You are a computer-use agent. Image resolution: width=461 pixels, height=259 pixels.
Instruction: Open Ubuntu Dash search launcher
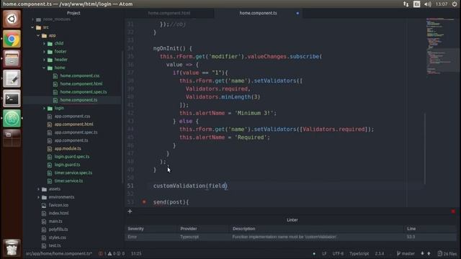(x=12, y=19)
